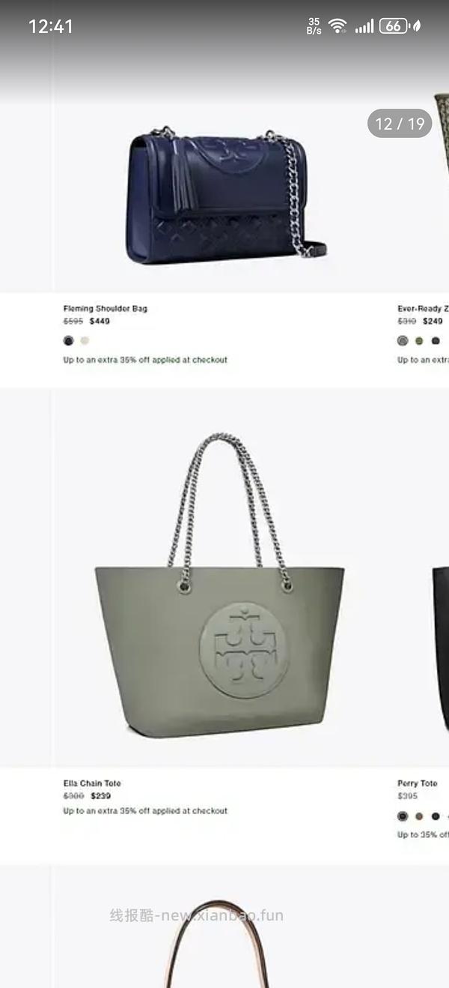Select the gray swatch under Ever-Ready
This screenshot has width=449, height=988.
(403, 340)
